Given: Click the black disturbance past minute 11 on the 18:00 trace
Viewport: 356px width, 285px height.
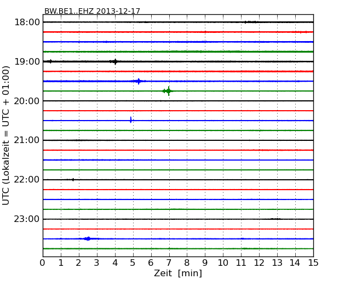Looking at the screenshot, I should coord(251,22).
